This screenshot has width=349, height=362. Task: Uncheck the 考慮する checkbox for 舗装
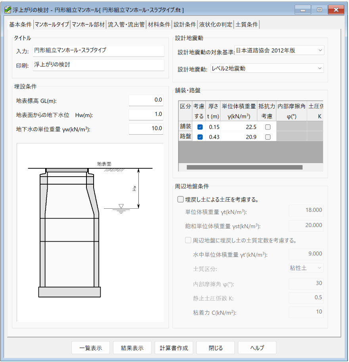point(200,127)
